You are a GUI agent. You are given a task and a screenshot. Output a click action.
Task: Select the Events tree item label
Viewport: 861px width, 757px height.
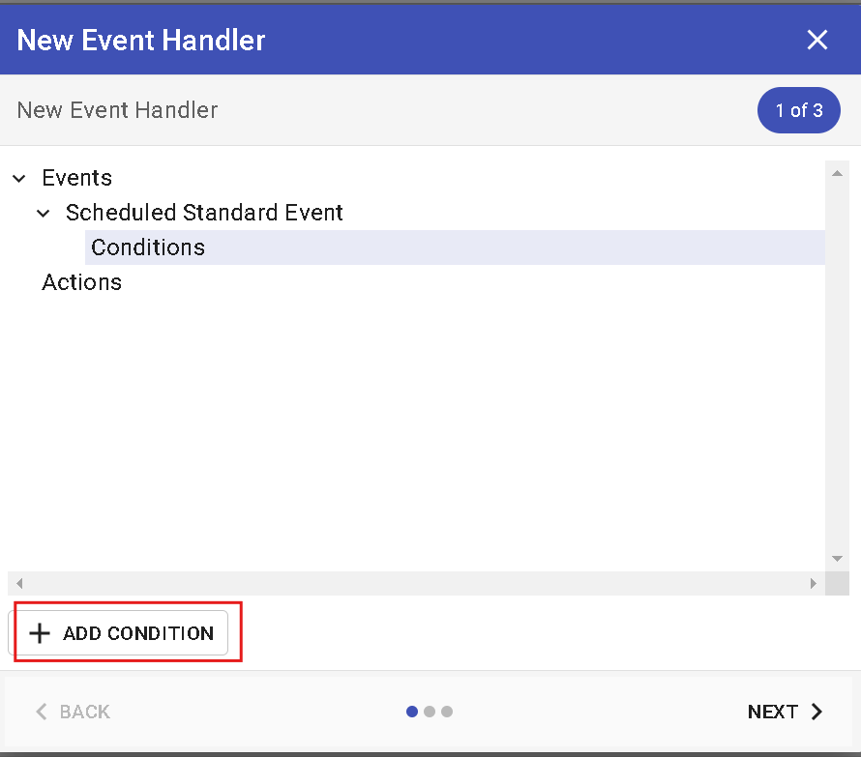tap(77, 178)
